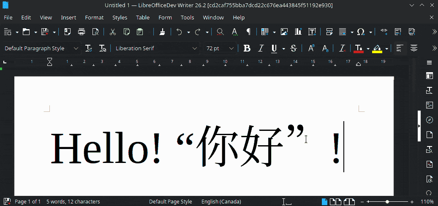This screenshot has width=438, height=206.
Task: Open sidebar Properties panel
Action: [x=429, y=76]
